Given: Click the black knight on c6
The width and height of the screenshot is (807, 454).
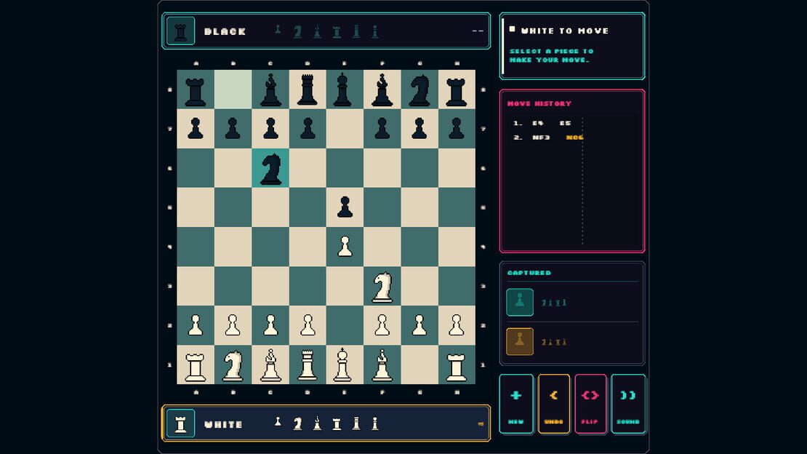Looking at the screenshot, I should coord(270,169).
